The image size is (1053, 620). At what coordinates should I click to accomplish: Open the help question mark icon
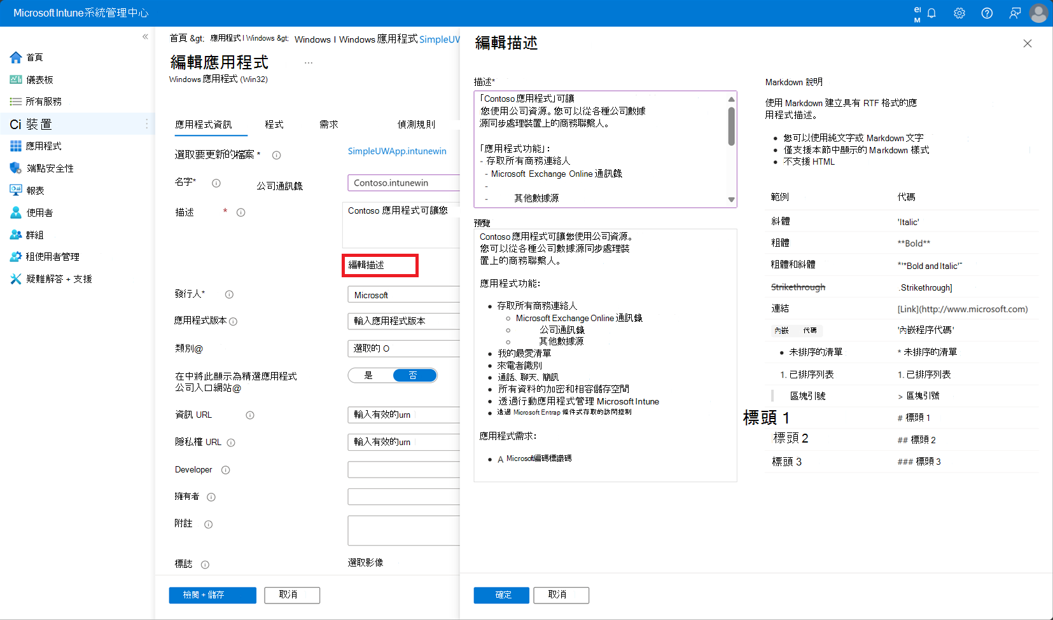click(x=987, y=13)
